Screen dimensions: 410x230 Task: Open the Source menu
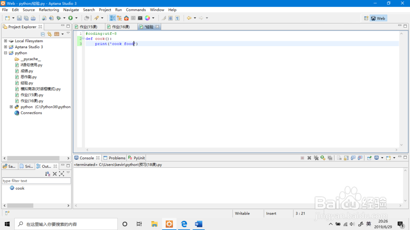pyautogui.click(x=29, y=10)
